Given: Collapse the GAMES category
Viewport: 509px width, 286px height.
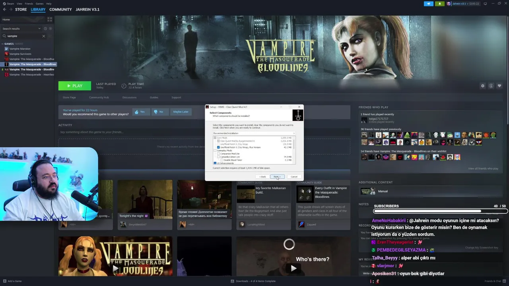Looking at the screenshot, I should click(x=3, y=44).
